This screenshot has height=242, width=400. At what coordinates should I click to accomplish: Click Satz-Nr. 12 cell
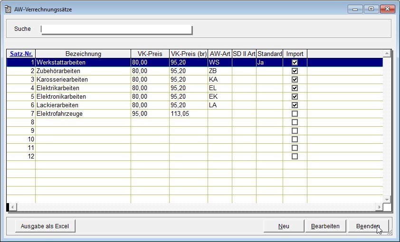pos(21,156)
